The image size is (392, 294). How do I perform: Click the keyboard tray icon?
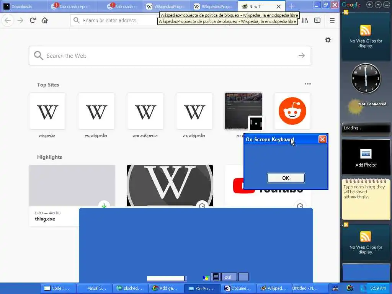click(x=335, y=289)
